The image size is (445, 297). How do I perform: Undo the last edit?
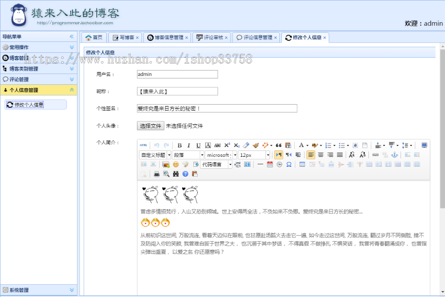tap(157, 145)
